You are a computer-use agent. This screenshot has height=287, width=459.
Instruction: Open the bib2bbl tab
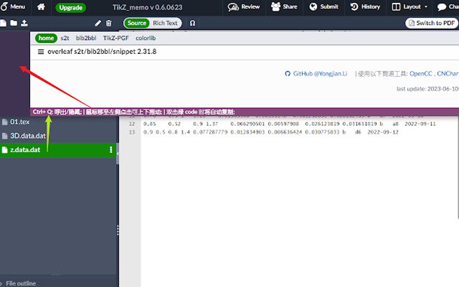click(86, 38)
